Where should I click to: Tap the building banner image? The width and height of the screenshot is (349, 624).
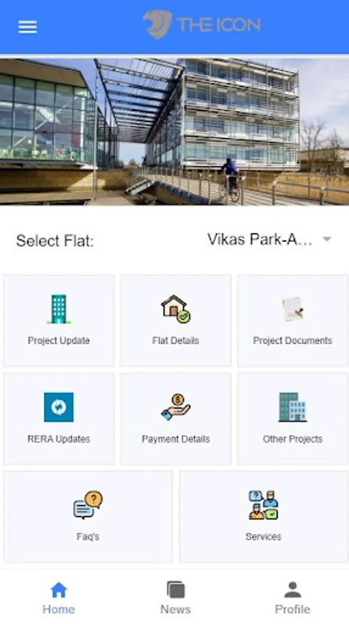click(x=174, y=132)
